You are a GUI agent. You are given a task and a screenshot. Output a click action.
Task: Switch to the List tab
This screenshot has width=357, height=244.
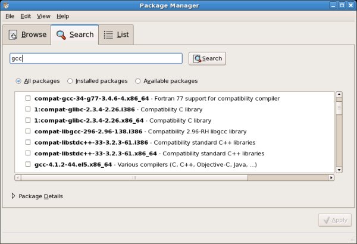[116, 35]
